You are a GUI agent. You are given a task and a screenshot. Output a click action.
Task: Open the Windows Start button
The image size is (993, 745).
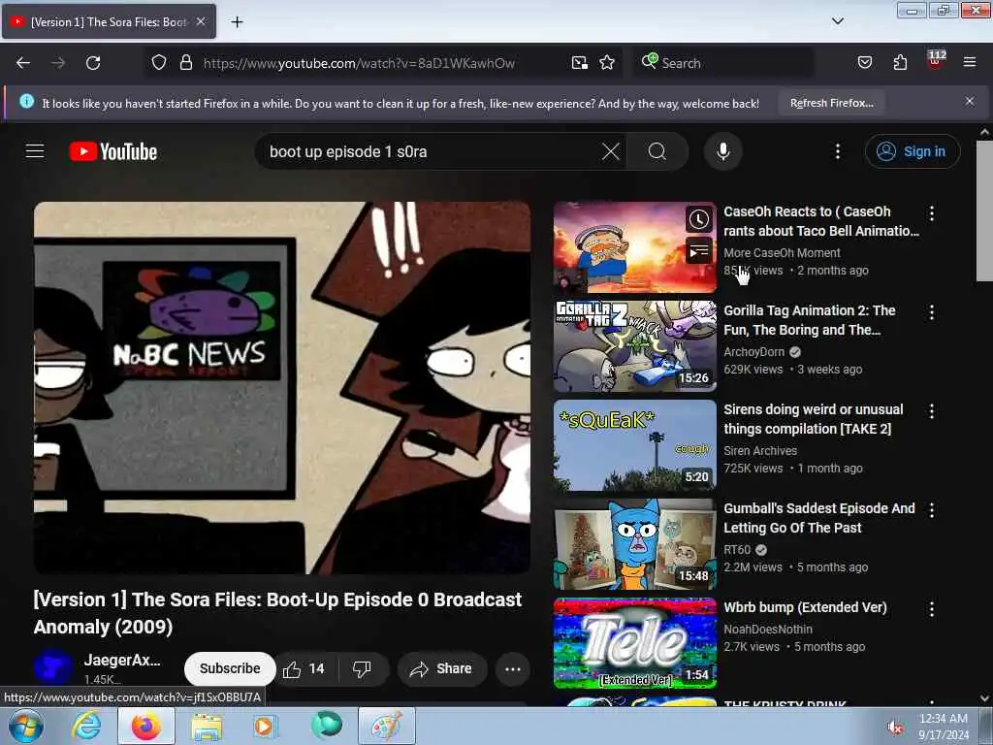click(x=25, y=726)
